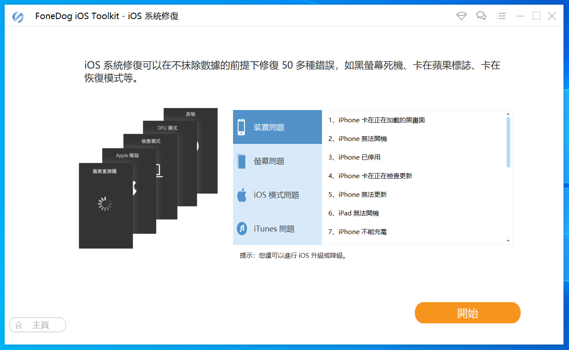Click the FoneDog logo icon in title bar
Image resolution: width=569 pixels, height=350 pixels.
[18, 17]
